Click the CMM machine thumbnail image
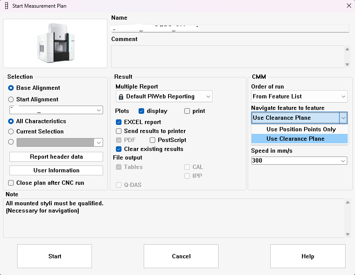This screenshot has height=275, width=355. [x=55, y=43]
